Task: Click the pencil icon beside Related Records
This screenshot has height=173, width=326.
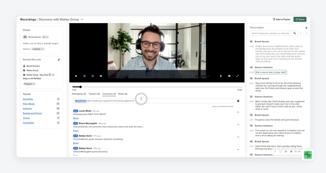Action: coord(59,60)
